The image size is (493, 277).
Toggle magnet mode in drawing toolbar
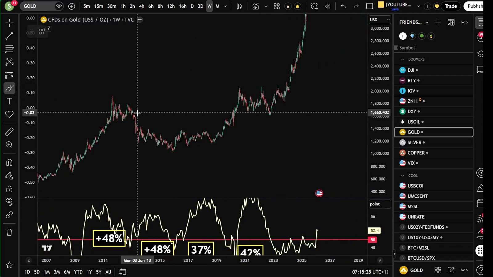coord(9,163)
